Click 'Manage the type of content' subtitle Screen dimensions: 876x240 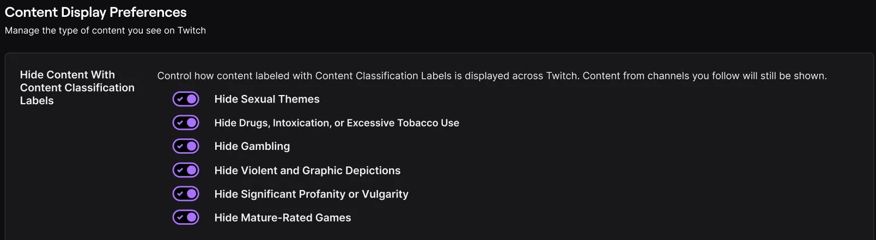click(105, 30)
